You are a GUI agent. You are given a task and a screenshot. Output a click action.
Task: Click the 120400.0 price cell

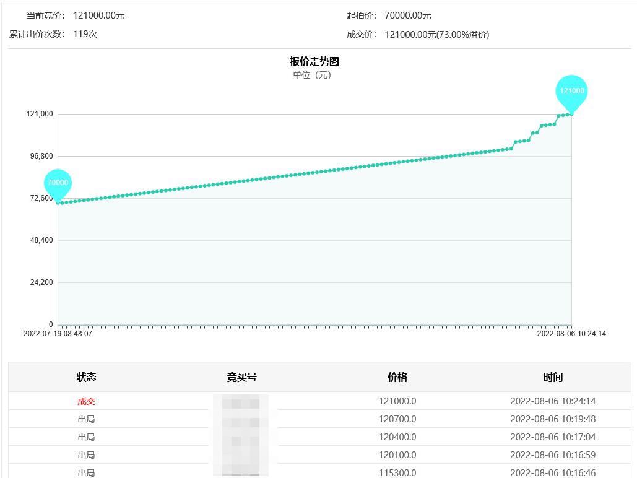[x=397, y=437]
